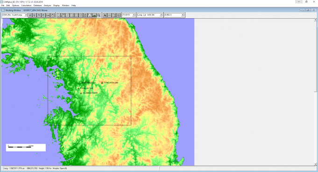Open the Analysis menu
The image size is (318, 172).
tap(48, 6)
